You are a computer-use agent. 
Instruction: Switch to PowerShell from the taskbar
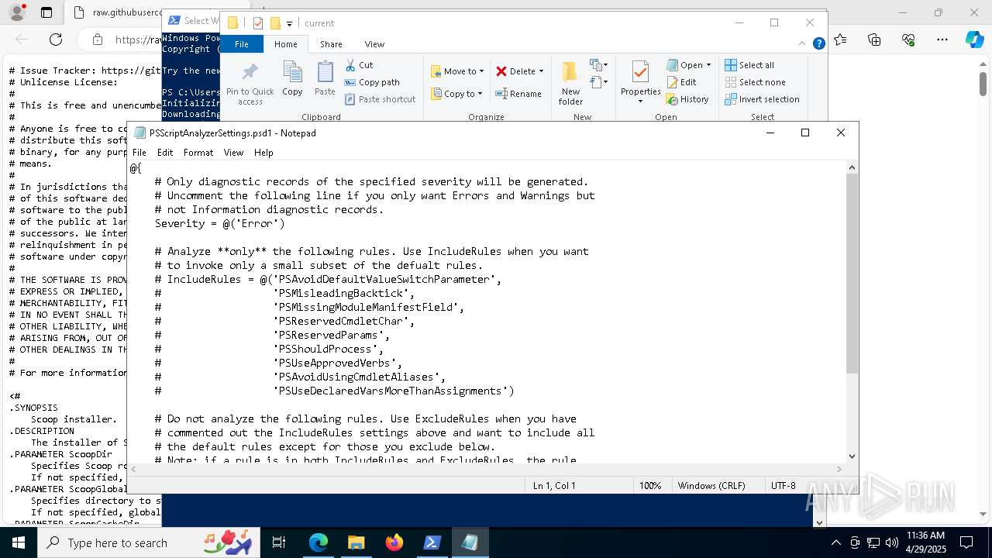click(432, 542)
